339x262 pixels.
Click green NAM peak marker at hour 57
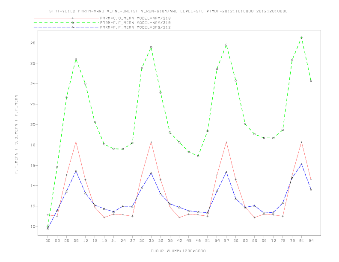coord(226,45)
